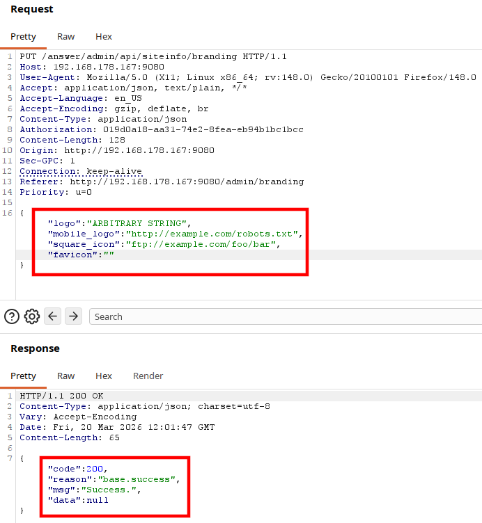This screenshot has width=482, height=523.
Task: Click the "msg" Success. line
Action: pos(94,490)
